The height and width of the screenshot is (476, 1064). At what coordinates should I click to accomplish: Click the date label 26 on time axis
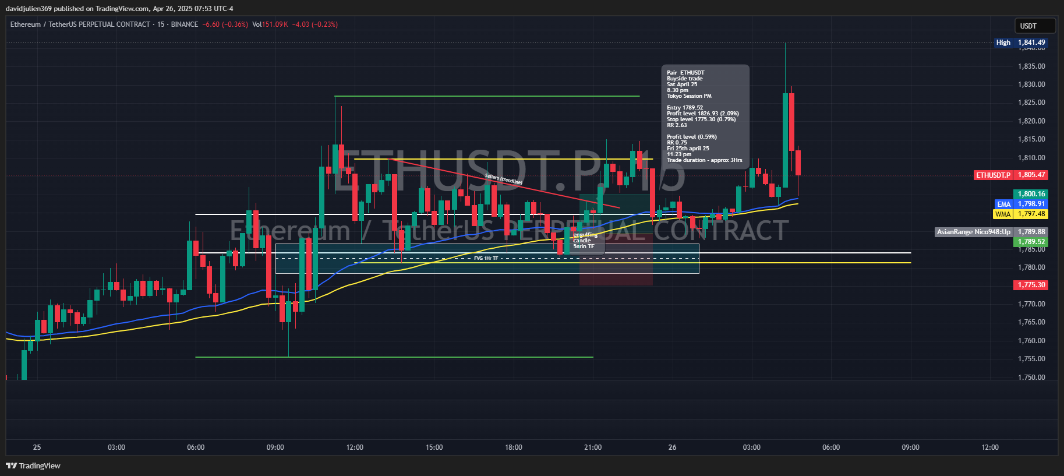pos(672,447)
